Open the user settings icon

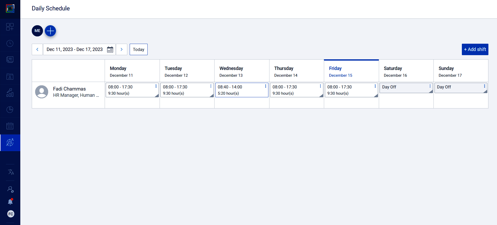(x=10, y=189)
